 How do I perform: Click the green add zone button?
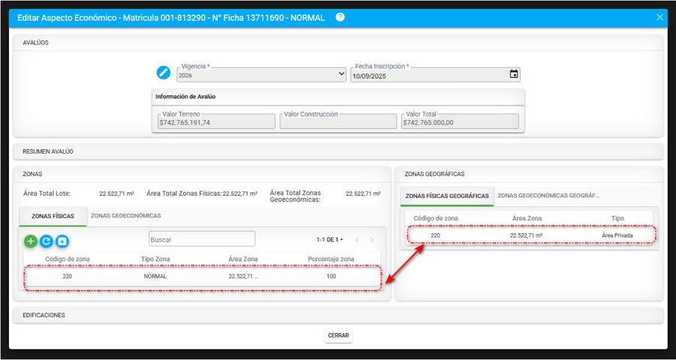[x=30, y=241]
